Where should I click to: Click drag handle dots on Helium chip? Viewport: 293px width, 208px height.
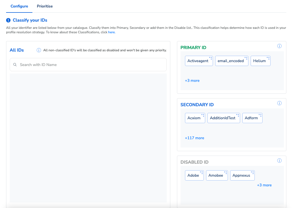click(268, 58)
